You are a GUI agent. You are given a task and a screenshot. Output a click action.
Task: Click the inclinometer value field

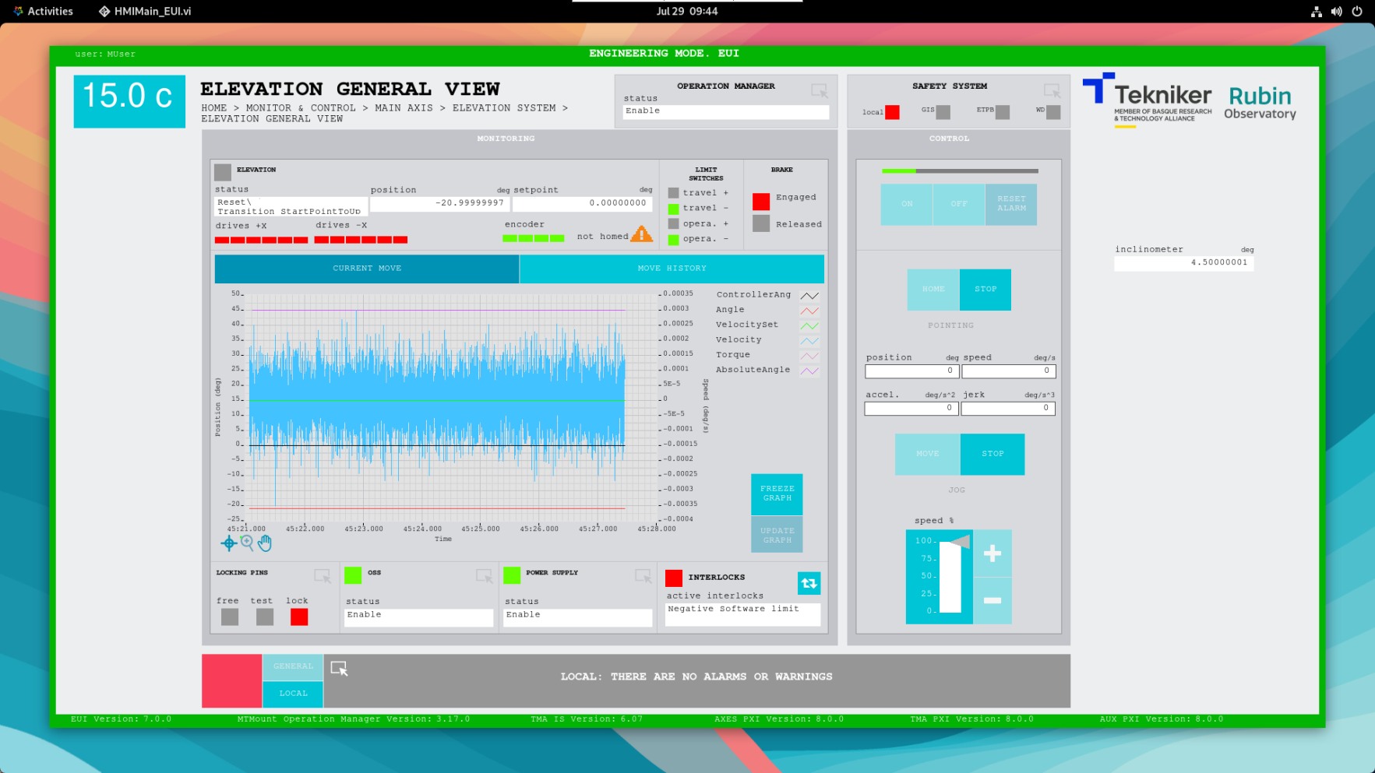(x=1183, y=263)
